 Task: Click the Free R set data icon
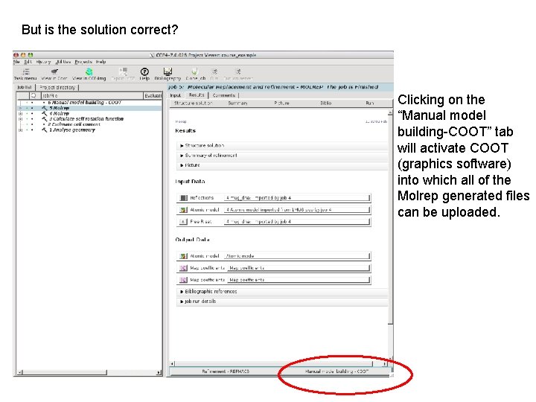tap(184, 222)
